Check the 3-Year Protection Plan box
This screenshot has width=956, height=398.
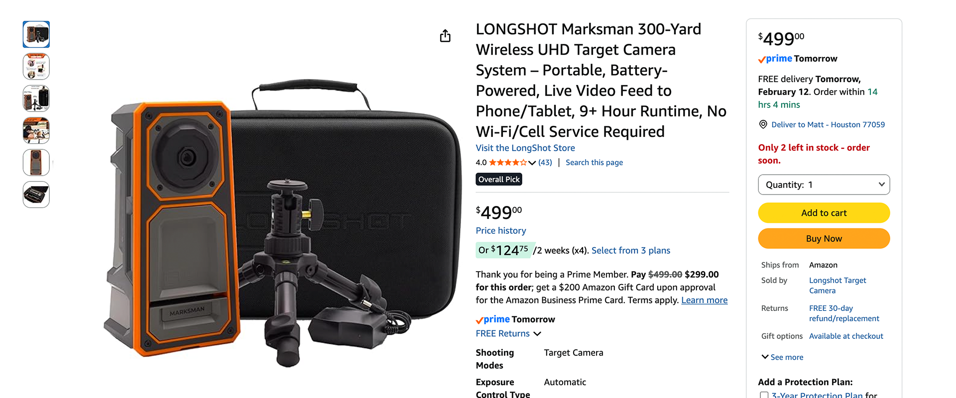[x=764, y=395]
